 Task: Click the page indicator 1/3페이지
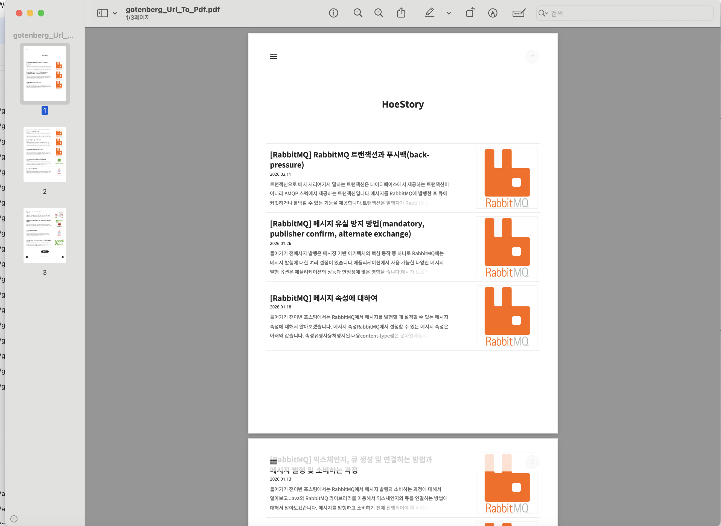tap(138, 18)
